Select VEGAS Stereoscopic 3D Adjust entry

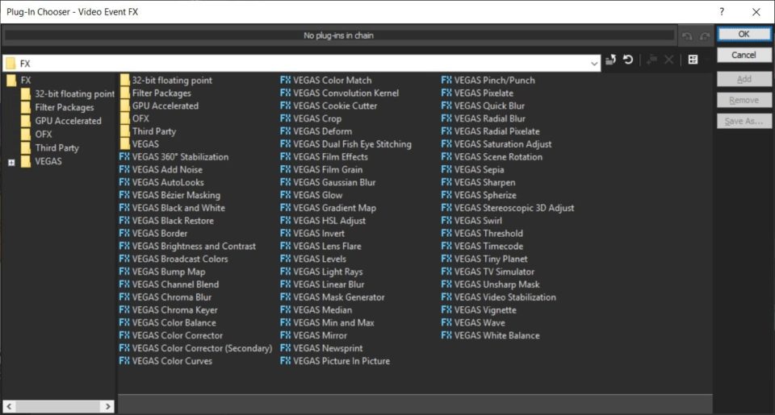coord(508,208)
